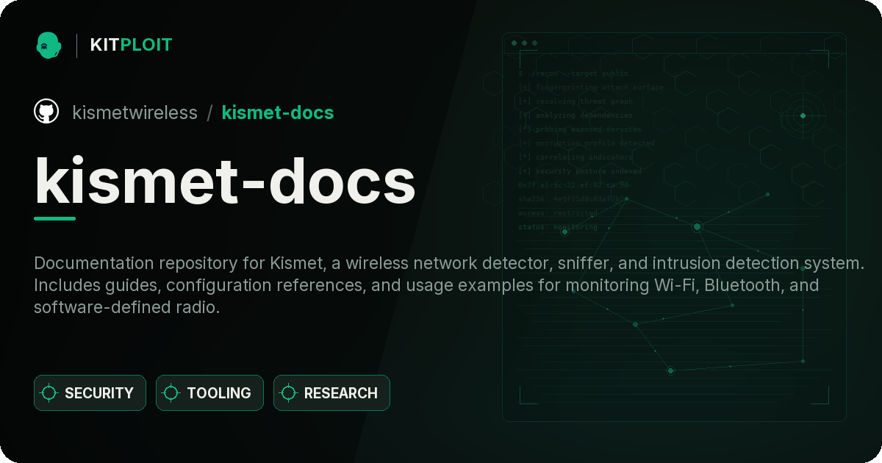This screenshot has width=882, height=463.
Task: Click the three dots in terminal titlebar
Action: point(524,43)
